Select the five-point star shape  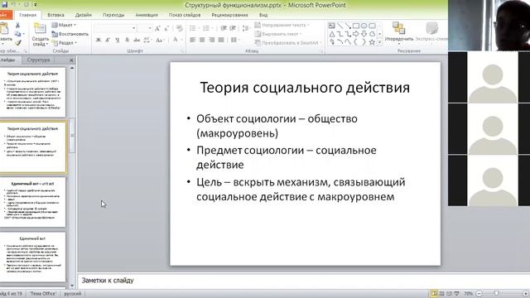tap(372, 42)
